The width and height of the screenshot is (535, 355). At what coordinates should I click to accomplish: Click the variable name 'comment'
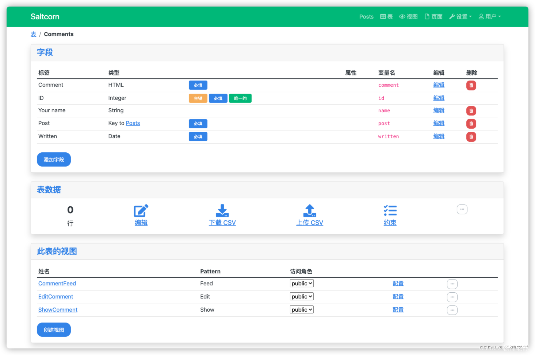[x=388, y=85]
